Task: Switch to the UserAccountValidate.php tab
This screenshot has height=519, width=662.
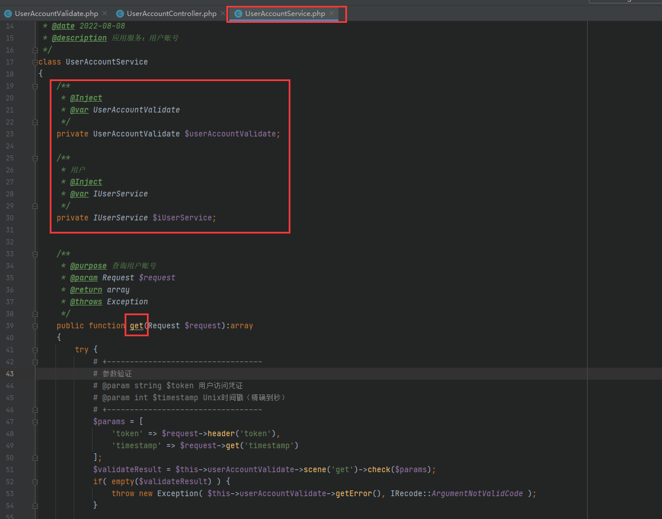Action: 56,14
